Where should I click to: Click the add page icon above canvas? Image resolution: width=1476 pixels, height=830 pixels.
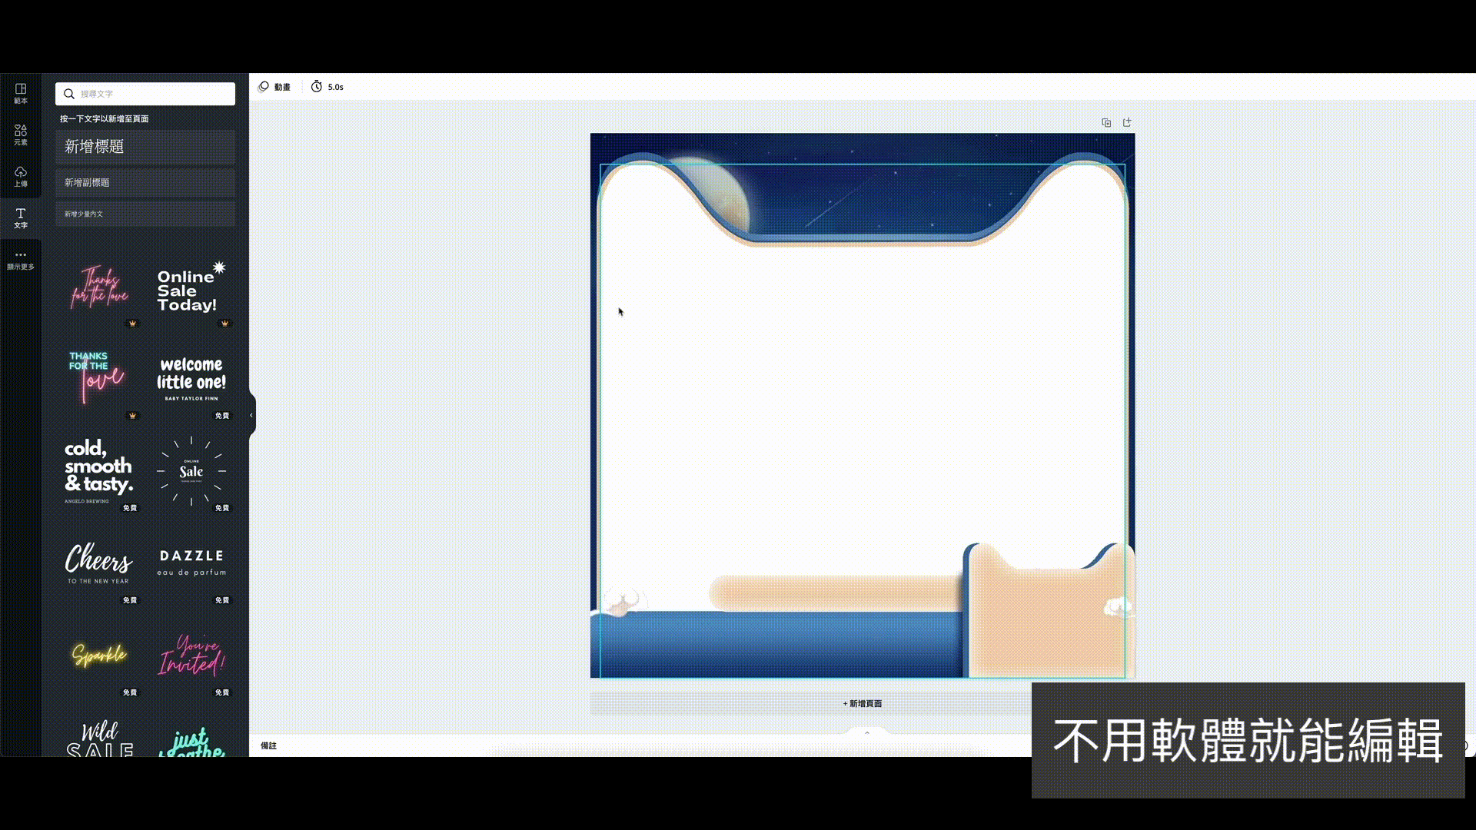point(1127,123)
